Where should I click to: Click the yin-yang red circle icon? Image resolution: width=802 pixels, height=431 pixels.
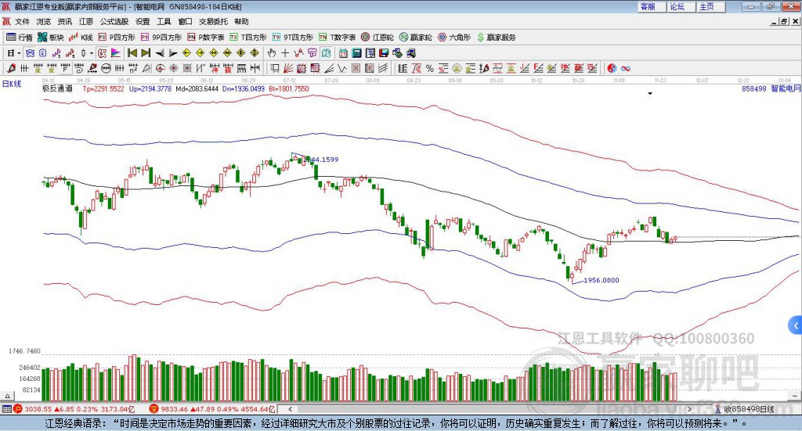[612, 68]
